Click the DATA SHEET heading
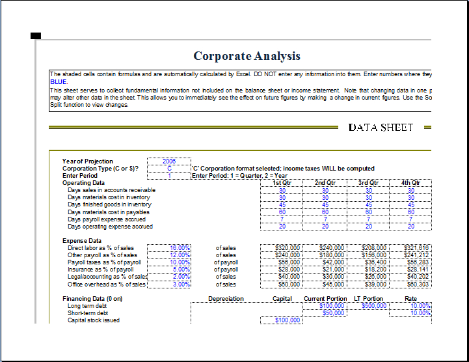The image size is (469, 362). pyautogui.click(x=381, y=128)
